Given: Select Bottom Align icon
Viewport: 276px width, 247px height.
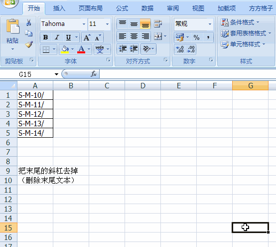Looking at the screenshot, I should [145, 23].
